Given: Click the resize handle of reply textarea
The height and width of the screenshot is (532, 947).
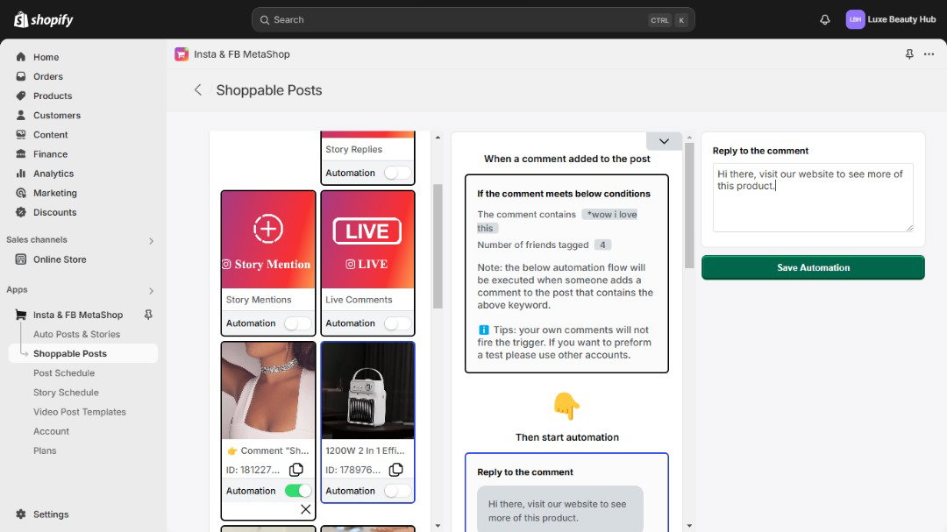Looking at the screenshot, I should [x=909, y=228].
